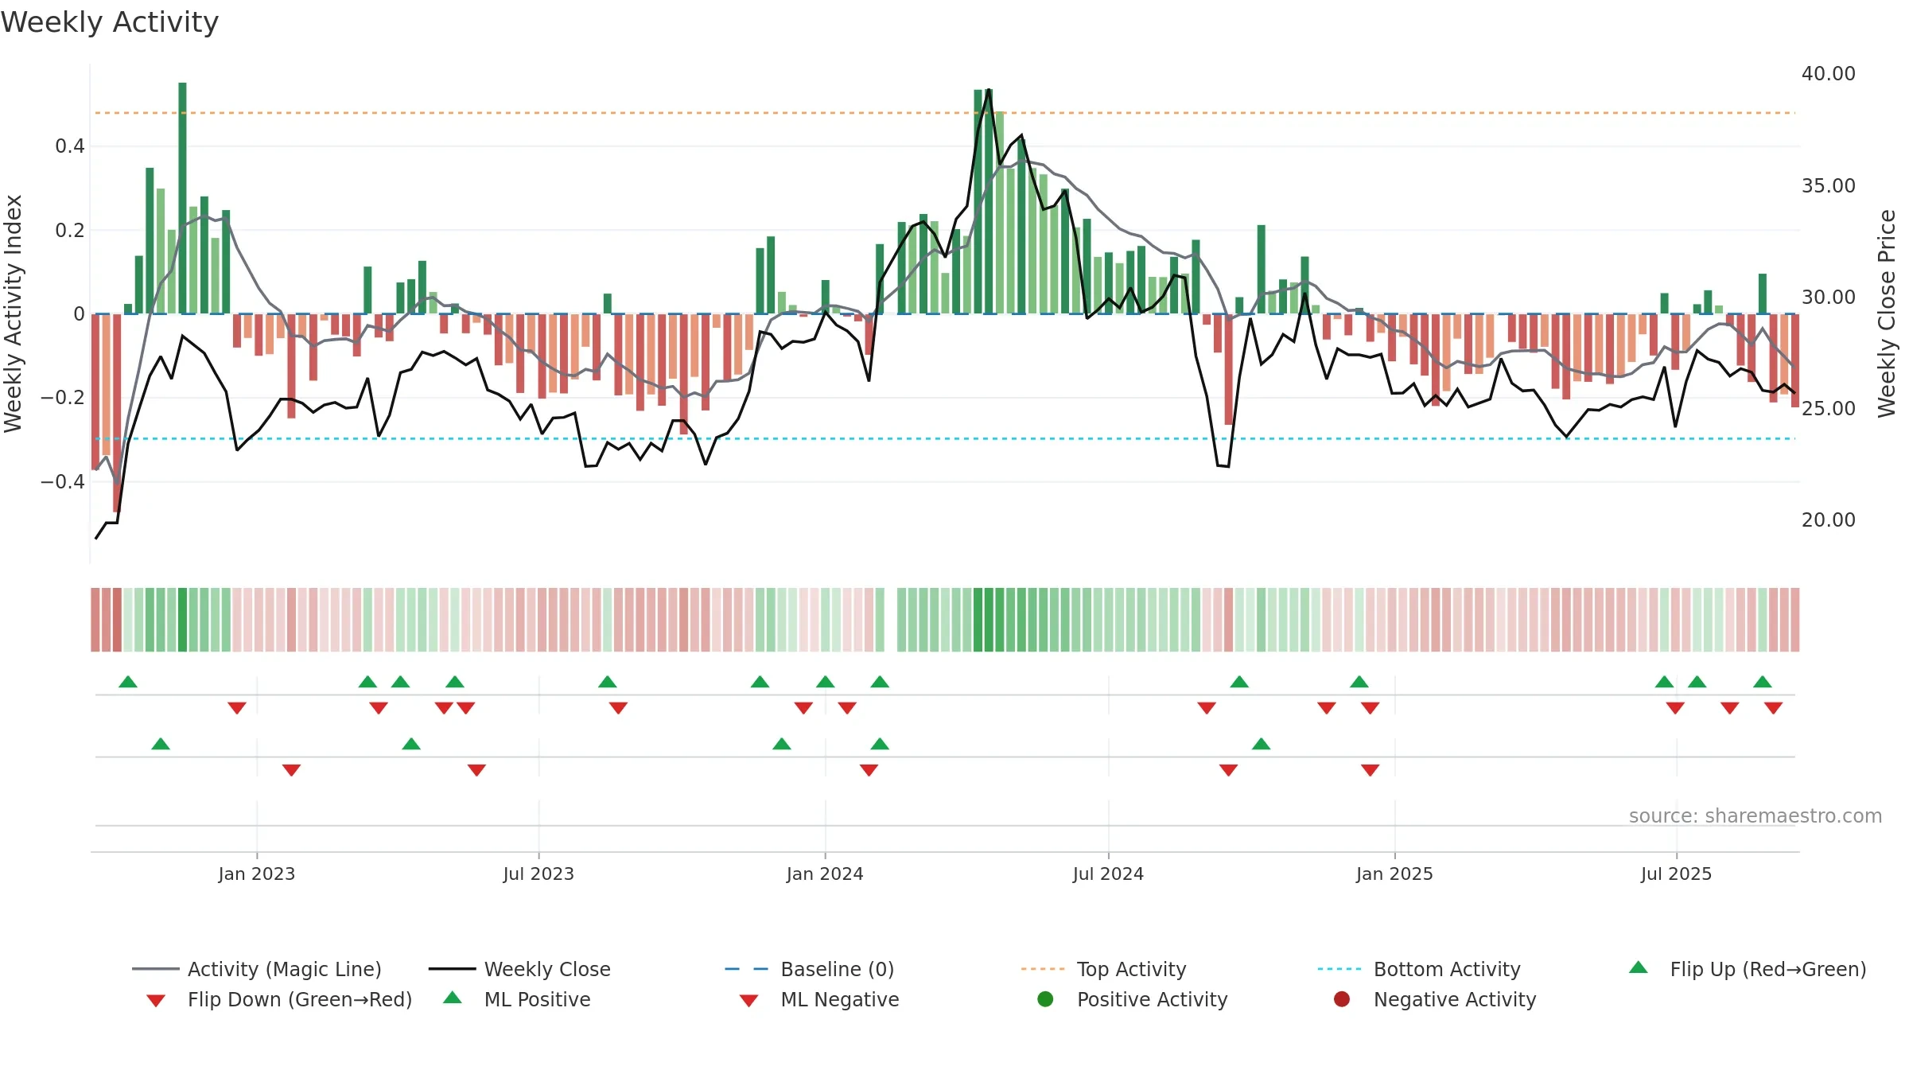This screenshot has height=1074, width=1909.
Task: Click the Jul 2024 axis label
Action: [x=1108, y=874]
